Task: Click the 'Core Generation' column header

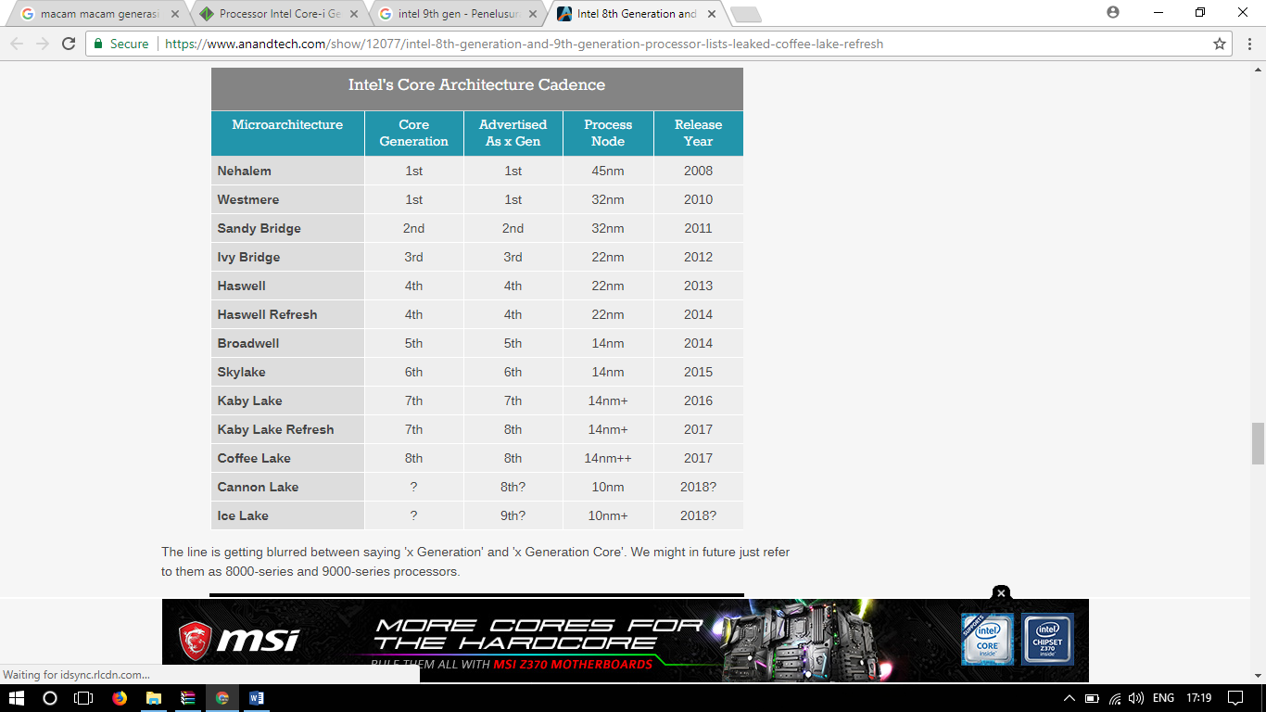Action: (x=414, y=133)
